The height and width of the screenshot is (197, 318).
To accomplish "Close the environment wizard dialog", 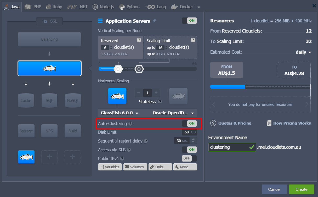I will [x=314, y=6].
